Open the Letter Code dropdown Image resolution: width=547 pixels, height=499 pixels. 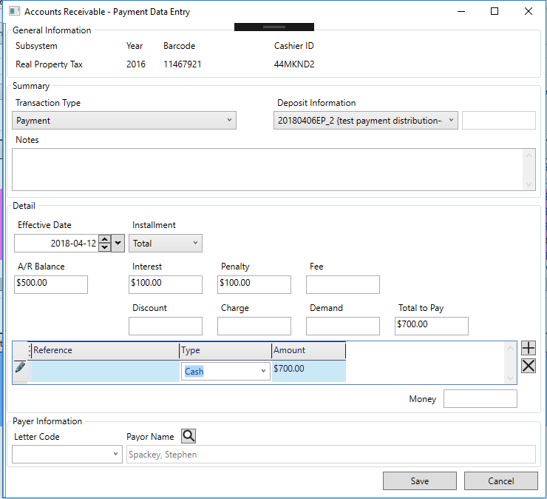pyautogui.click(x=67, y=454)
